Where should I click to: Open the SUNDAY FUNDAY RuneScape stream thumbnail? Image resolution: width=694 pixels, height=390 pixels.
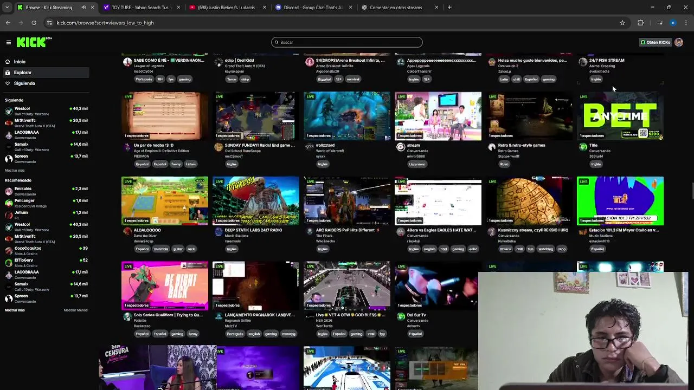256,116
